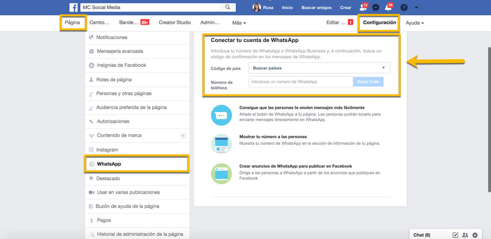This screenshot has height=239, width=491.
Task: Open the chat group creation icon
Action: pos(465,235)
